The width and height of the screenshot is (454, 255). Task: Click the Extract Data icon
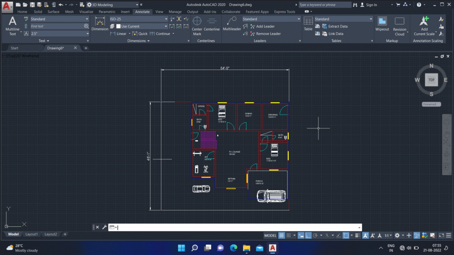pyautogui.click(x=325, y=26)
